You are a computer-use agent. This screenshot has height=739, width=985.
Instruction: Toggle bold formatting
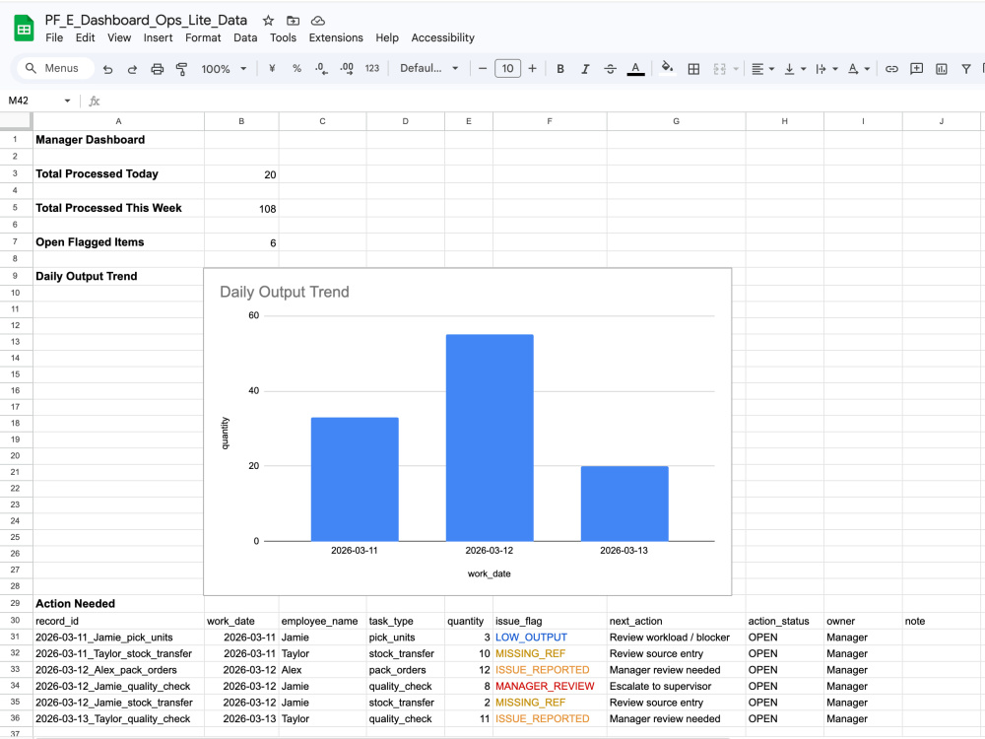(x=560, y=69)
